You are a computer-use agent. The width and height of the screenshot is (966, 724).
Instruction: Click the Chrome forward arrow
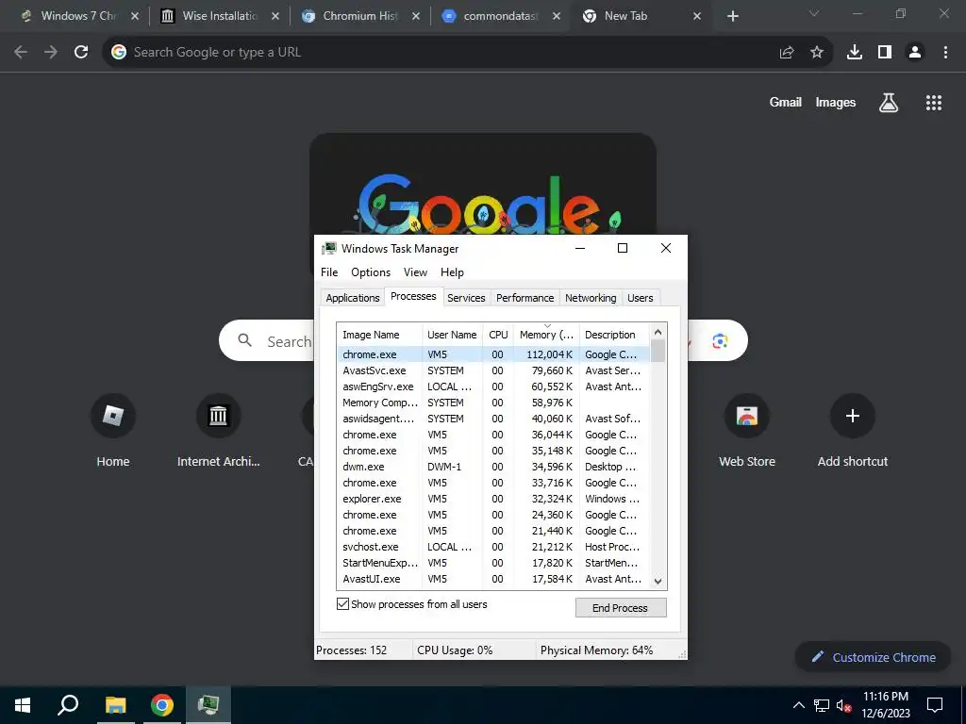pyautogui.click(x=51, y=53)
